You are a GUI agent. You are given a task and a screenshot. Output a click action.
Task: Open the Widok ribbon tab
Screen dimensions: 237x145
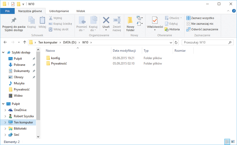point(81,11)
